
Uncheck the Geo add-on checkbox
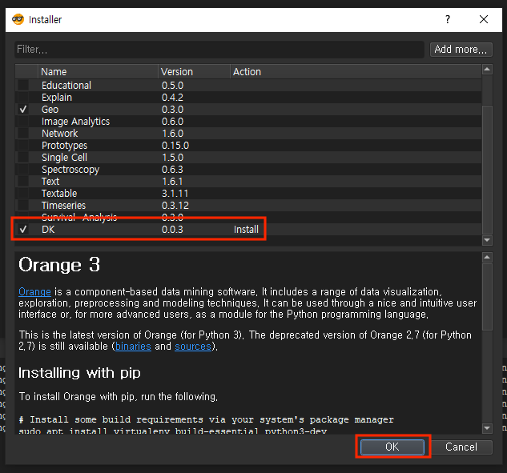click(23, 109)
